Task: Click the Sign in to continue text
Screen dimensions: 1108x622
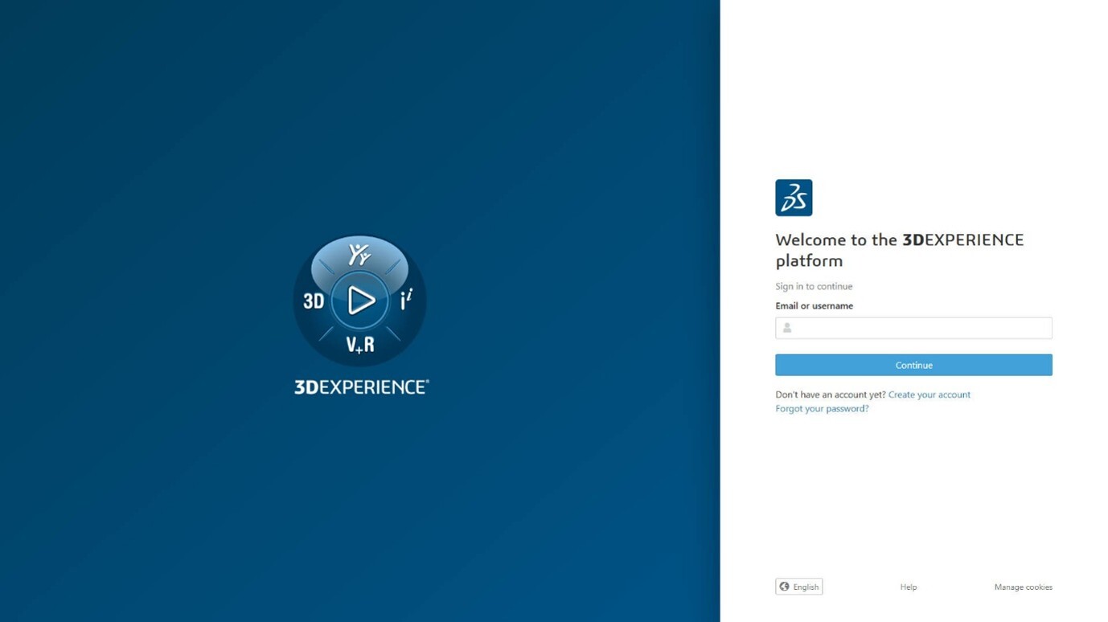Action: coord(814,286)
